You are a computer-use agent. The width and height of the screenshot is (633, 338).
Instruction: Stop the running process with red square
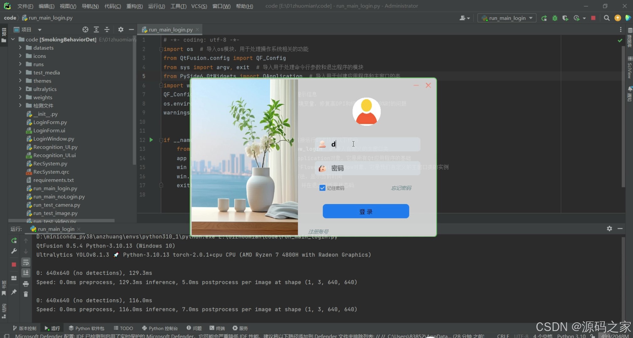click(593, 18)
